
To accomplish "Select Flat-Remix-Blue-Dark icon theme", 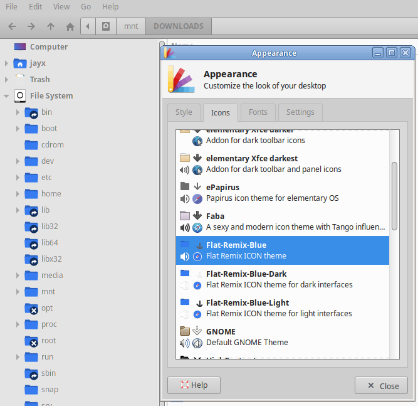I will point(283,279).
